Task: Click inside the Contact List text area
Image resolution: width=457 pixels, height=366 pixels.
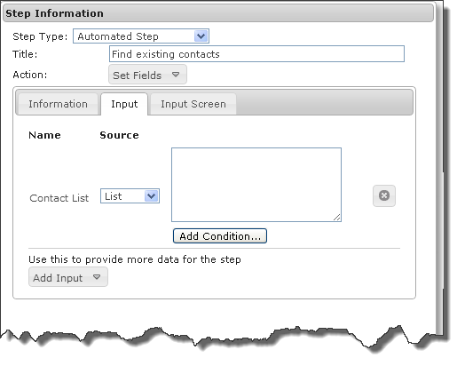Action: (256, 185)
